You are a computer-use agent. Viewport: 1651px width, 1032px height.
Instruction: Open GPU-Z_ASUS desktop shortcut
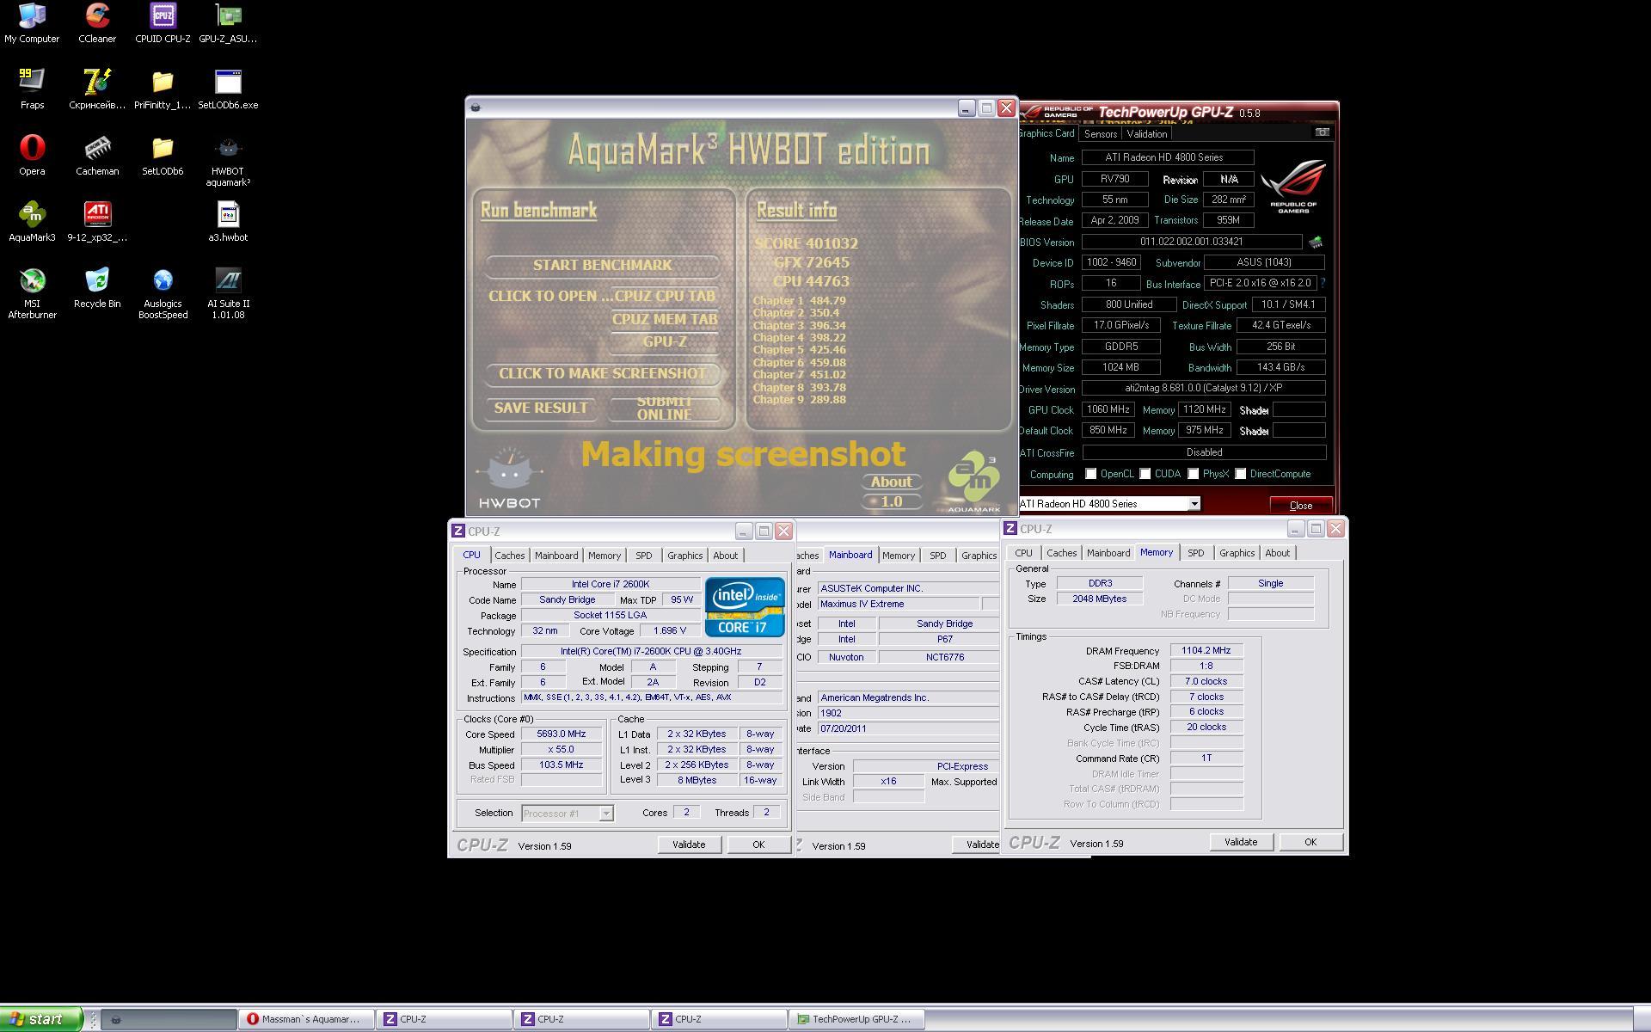pyautogui.click(x=228, y=23)
